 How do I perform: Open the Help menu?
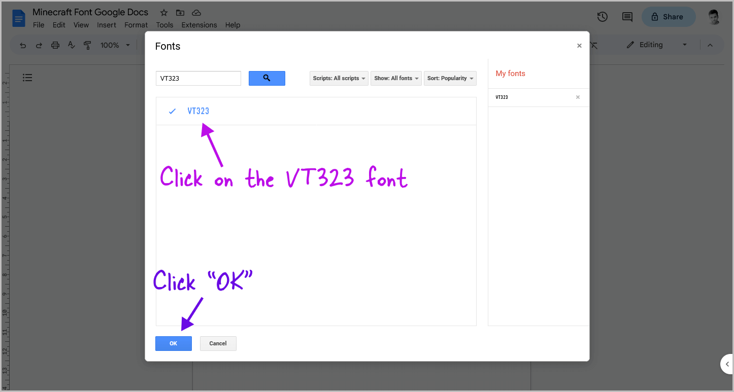[x=232, y=25]
